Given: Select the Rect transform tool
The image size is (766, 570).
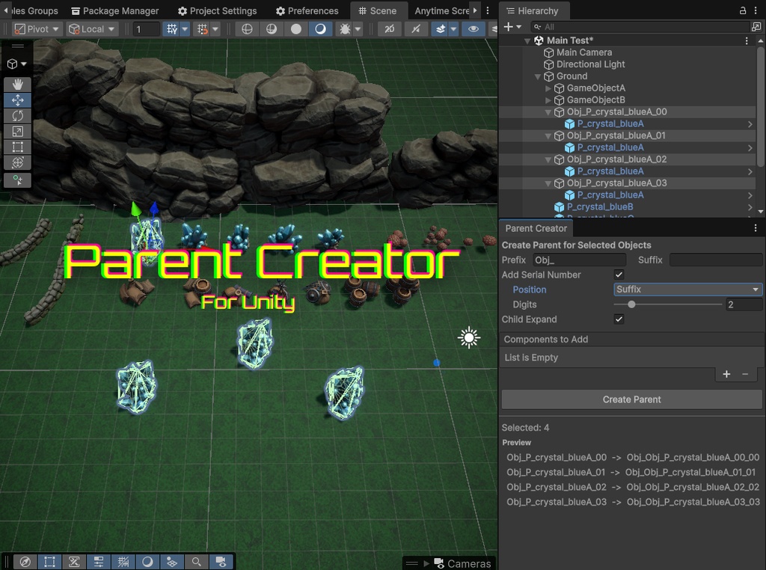Looking at the screenshot, I should pyautogui.click(x=18, y=147).
